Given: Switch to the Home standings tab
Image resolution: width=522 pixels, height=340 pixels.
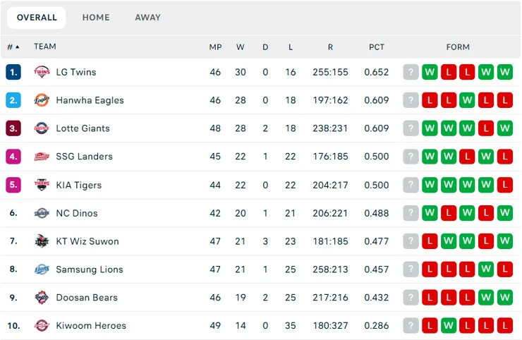Looking at the screenshot, I should (x=96, y=18).
